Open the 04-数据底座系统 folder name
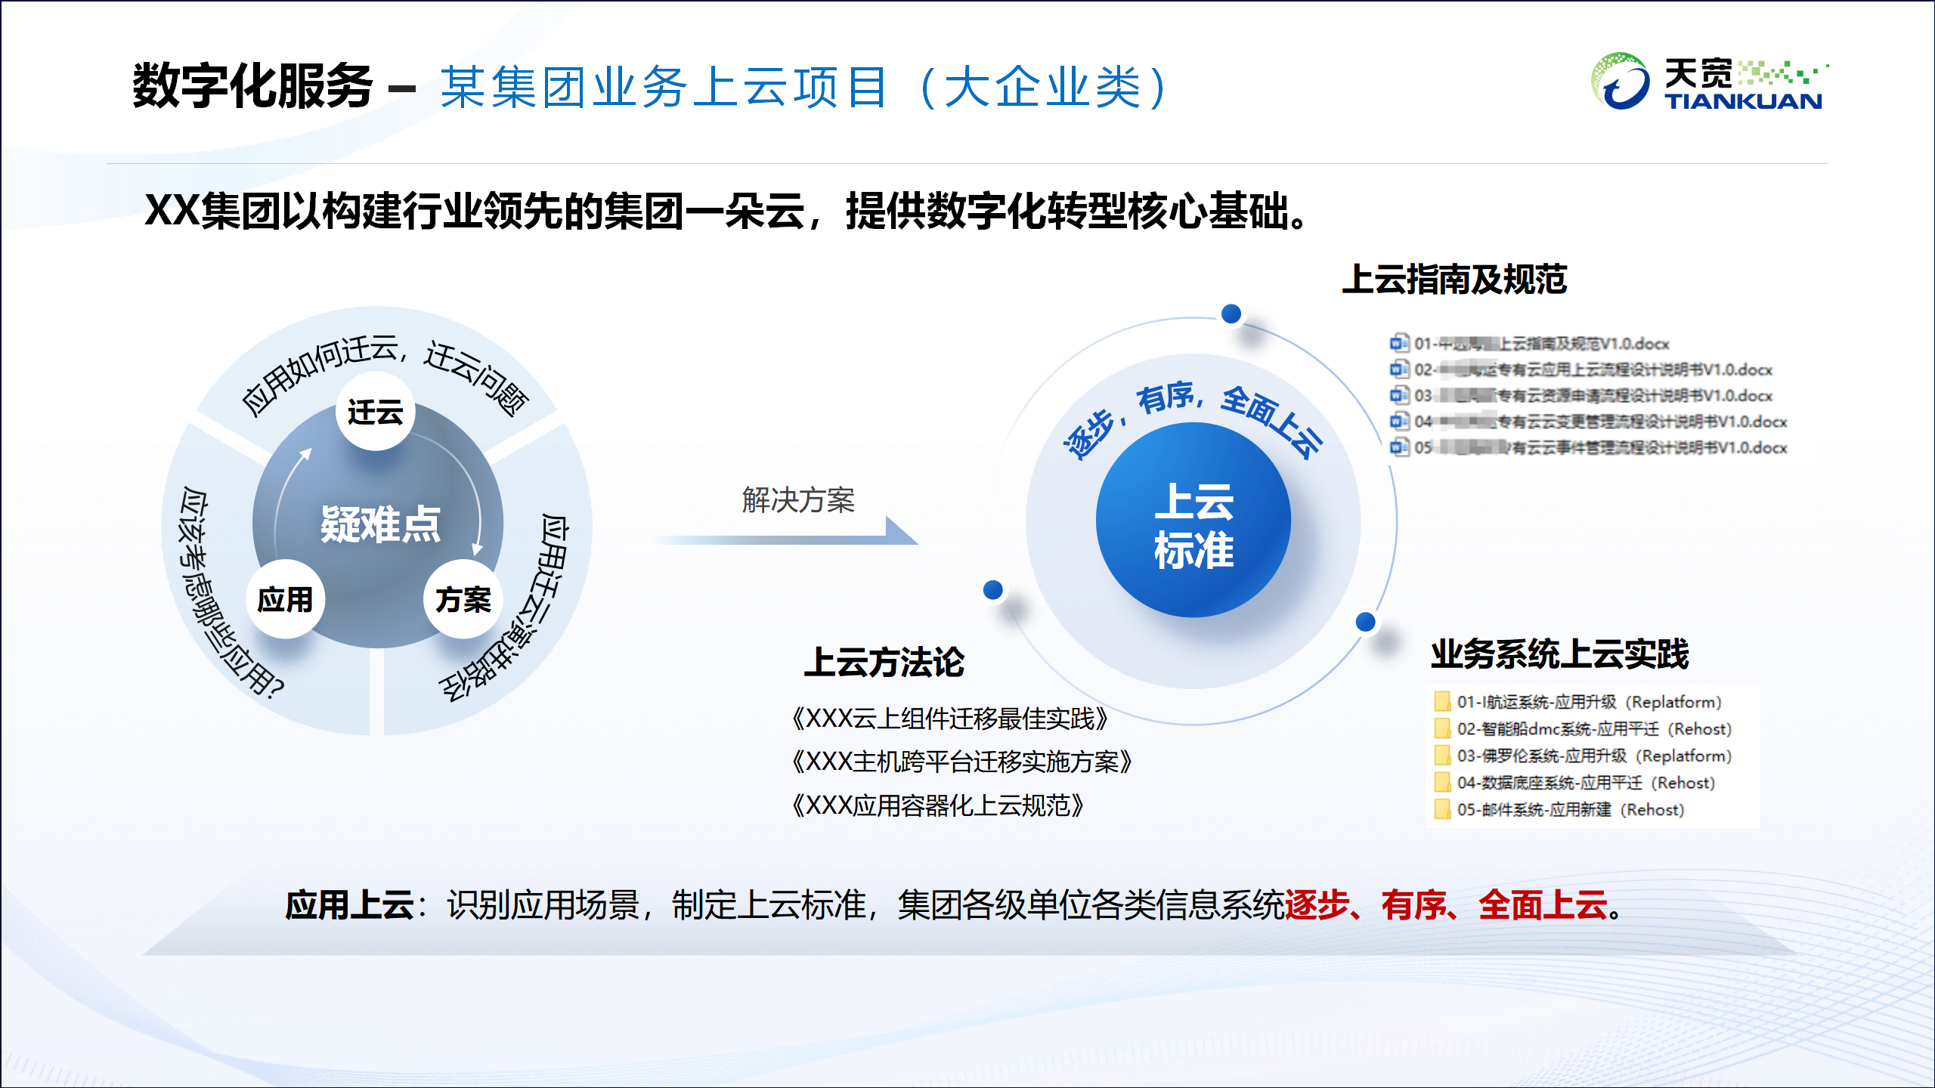The image size is (1935, 1088). coord(1585,783)
